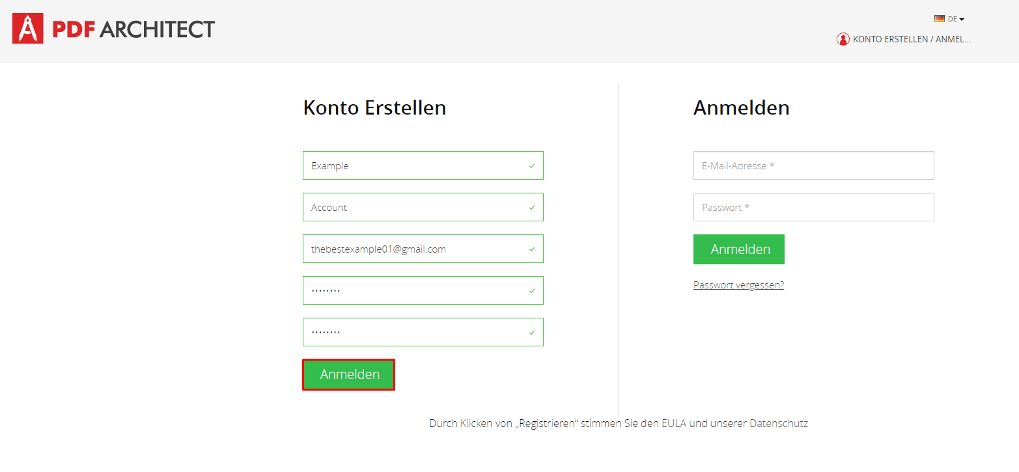Click the Anmelden button under the login section
This screenshot has width=1019, height=472.
(739, 249)
